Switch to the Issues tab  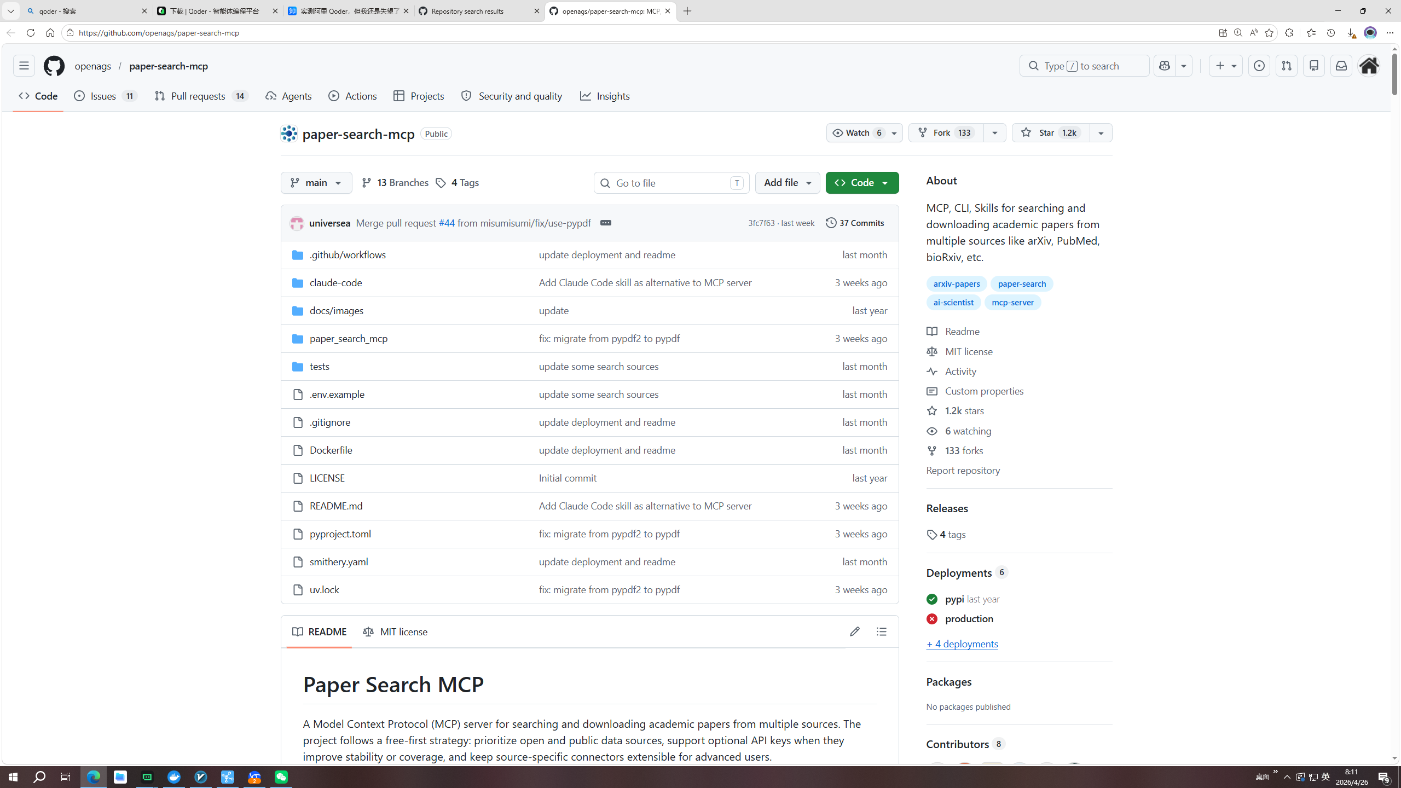click(x=106, y=96)
